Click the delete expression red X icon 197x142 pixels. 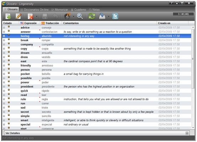click(x=31, y=16)
